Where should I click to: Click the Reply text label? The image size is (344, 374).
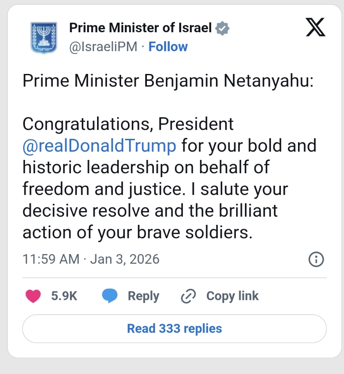pos(143,296)
